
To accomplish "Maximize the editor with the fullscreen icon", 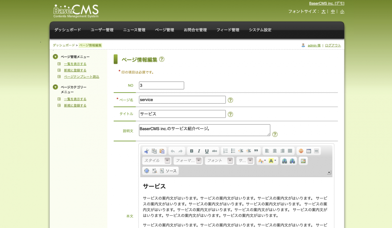I will [x=146, y=171].
